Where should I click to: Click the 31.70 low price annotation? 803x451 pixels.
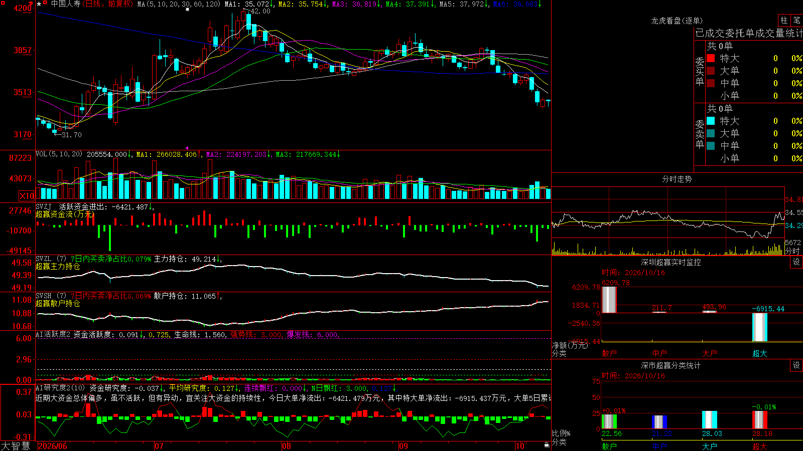[x=71, y=135]
